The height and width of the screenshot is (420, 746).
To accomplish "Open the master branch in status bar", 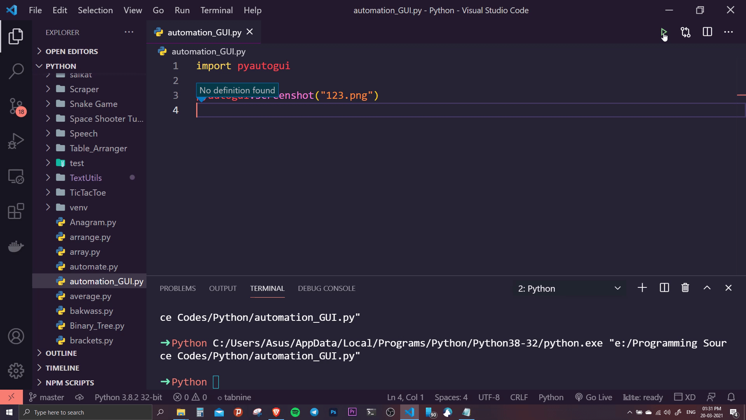I will pyautogui.click(x=47, y=397).
